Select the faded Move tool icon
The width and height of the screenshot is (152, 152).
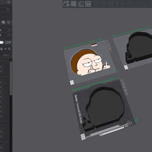123,4
